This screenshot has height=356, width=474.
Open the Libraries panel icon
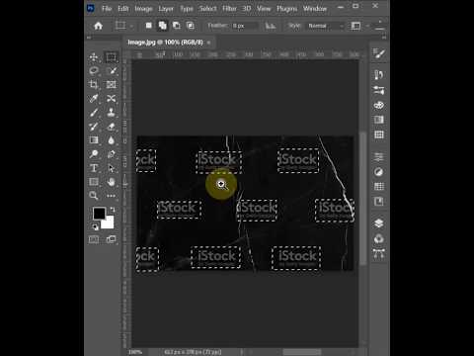coord(379,202)
